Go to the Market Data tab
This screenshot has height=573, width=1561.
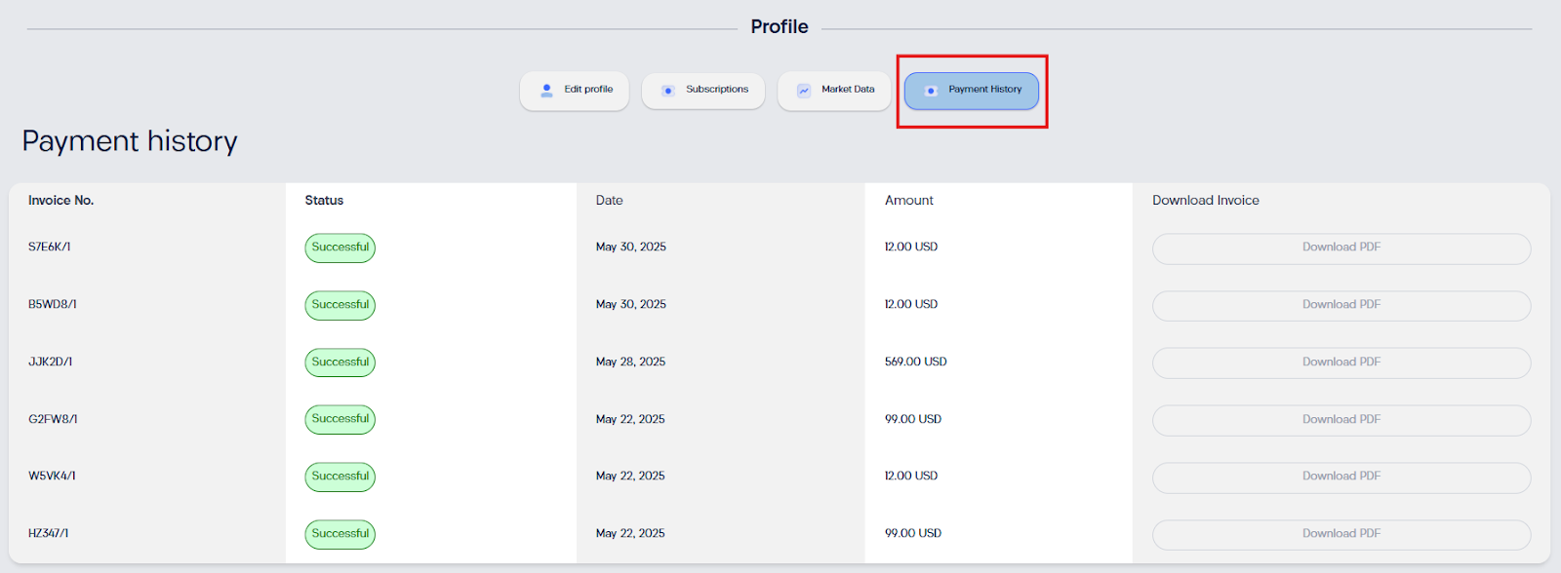pyautogui.click(x=834, y=91)
